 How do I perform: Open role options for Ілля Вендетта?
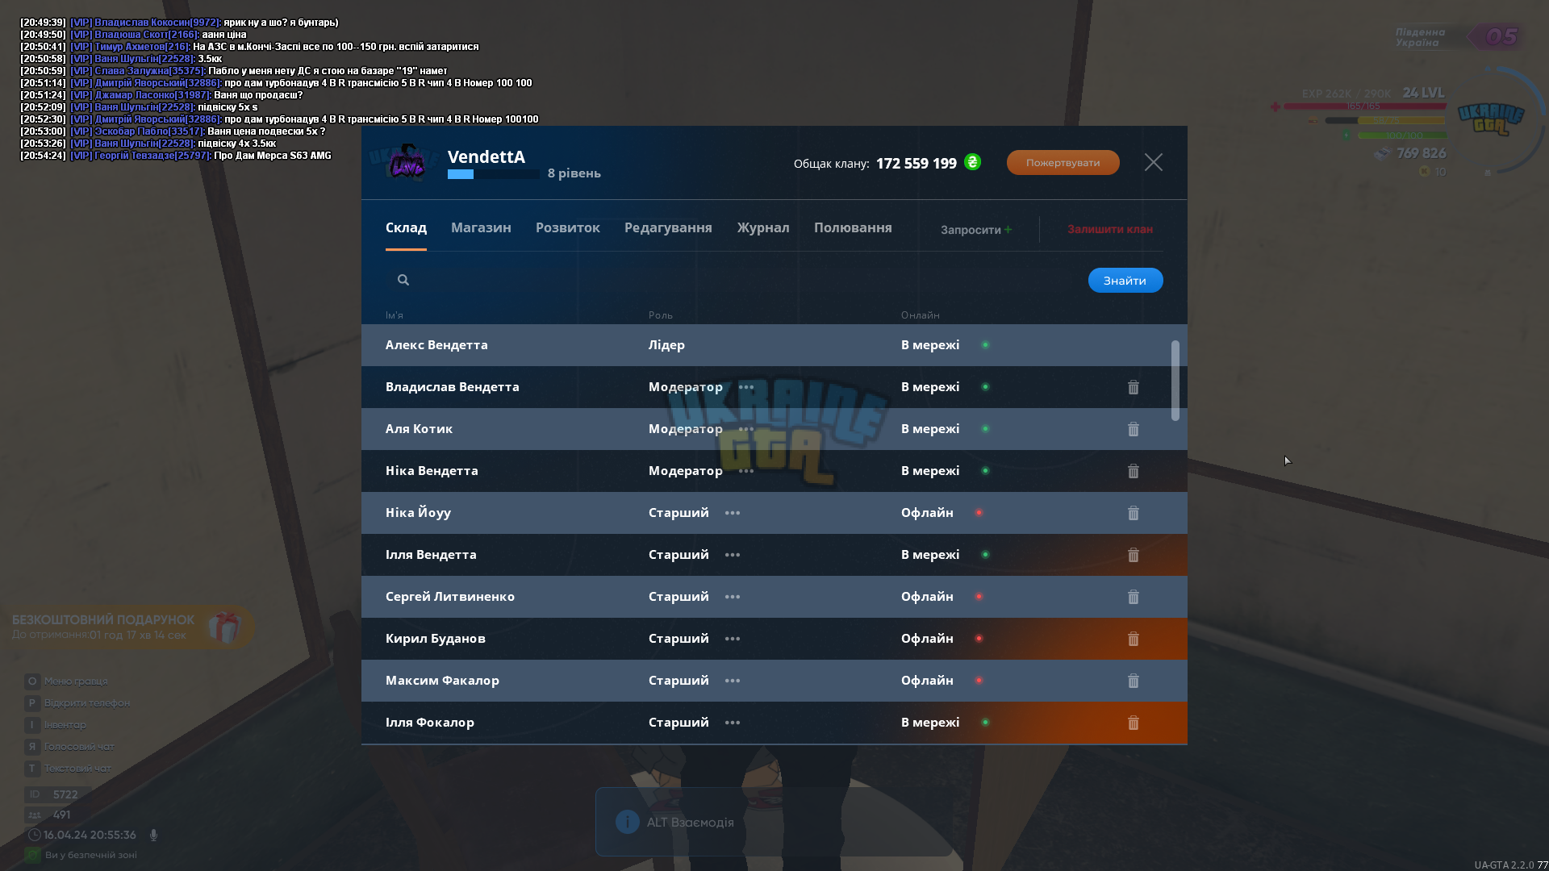tap(733, 555)
